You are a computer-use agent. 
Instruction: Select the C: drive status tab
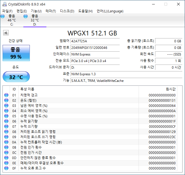click(x=12, y=20)
